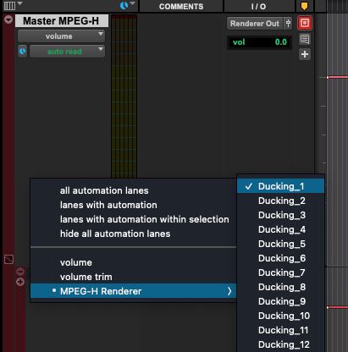Select volume trim in the lane menu
The height and width of the screenshot is (352, 348).
pos(133,277)
